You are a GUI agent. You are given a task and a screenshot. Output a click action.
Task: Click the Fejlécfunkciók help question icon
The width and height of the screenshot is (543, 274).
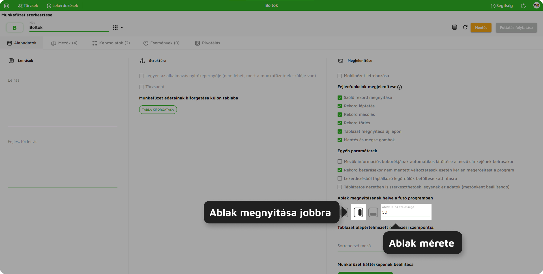tap(400, 87)
